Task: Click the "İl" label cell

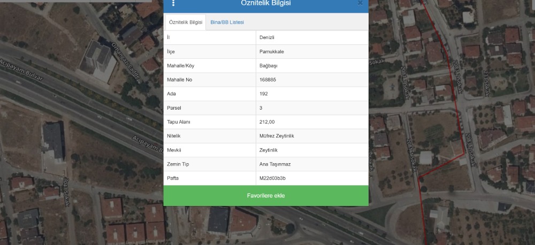Action: (x=210, y=37)
